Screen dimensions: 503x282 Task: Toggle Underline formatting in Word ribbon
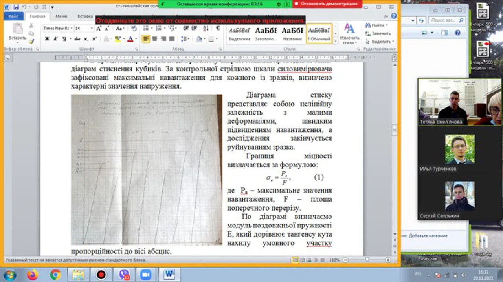coord(64,39)
